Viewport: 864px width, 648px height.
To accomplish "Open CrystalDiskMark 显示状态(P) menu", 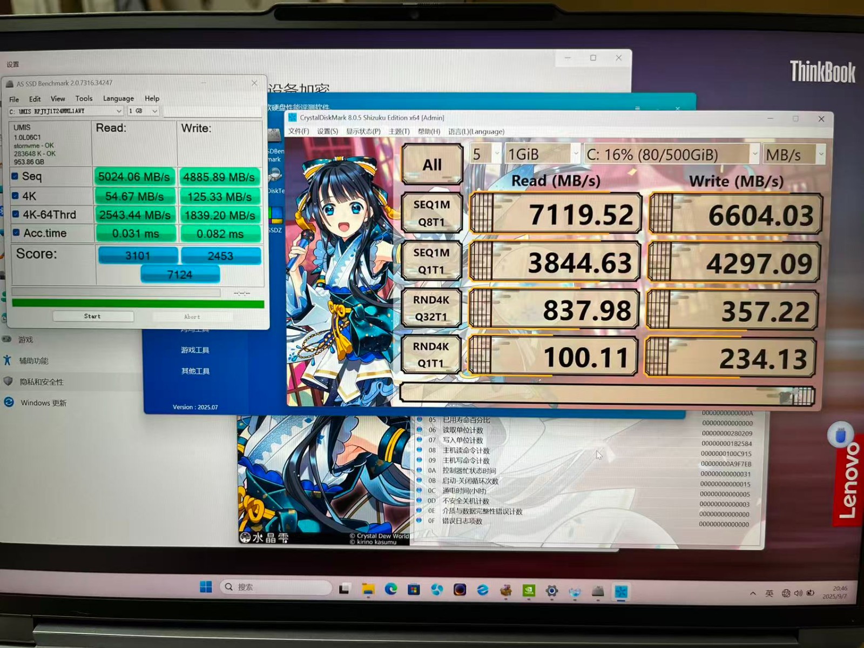I will (x=363, y=131).
